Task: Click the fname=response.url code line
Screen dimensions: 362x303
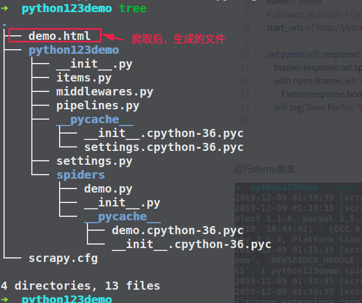Action: pyautogui.click(x=317, y=68)
